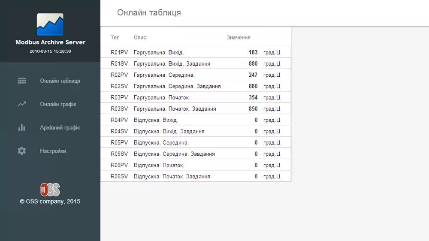Click the OSS company, 2015 copyright text
Screen dimensions: 429x241
point(50,202)
